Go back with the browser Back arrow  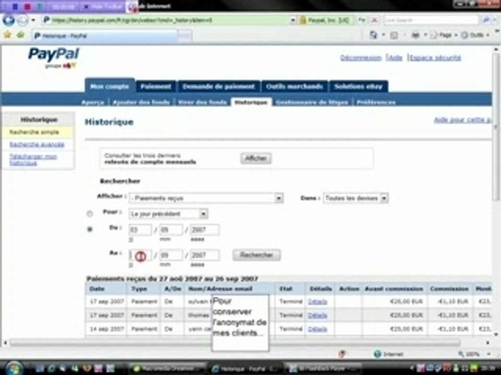(8, 20)
